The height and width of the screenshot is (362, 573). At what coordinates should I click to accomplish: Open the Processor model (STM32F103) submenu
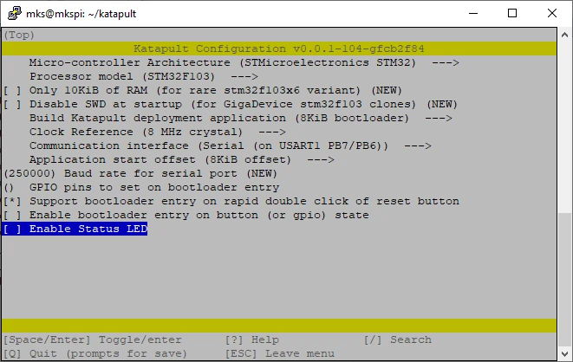coord(144,76)
